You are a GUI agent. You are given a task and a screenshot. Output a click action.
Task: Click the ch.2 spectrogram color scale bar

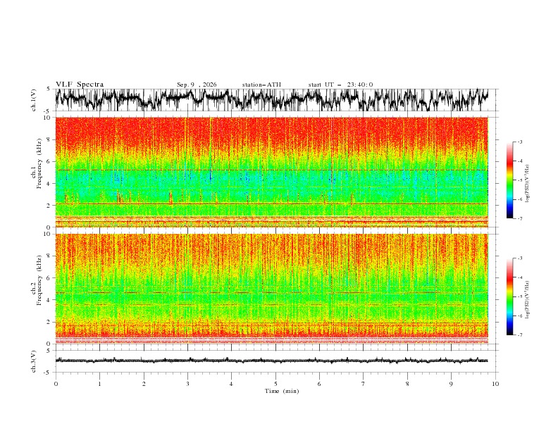tap(509, 296)
